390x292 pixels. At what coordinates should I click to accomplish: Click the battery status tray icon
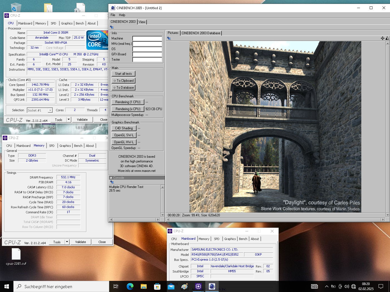pyautogui.click(x=333, y=286)
